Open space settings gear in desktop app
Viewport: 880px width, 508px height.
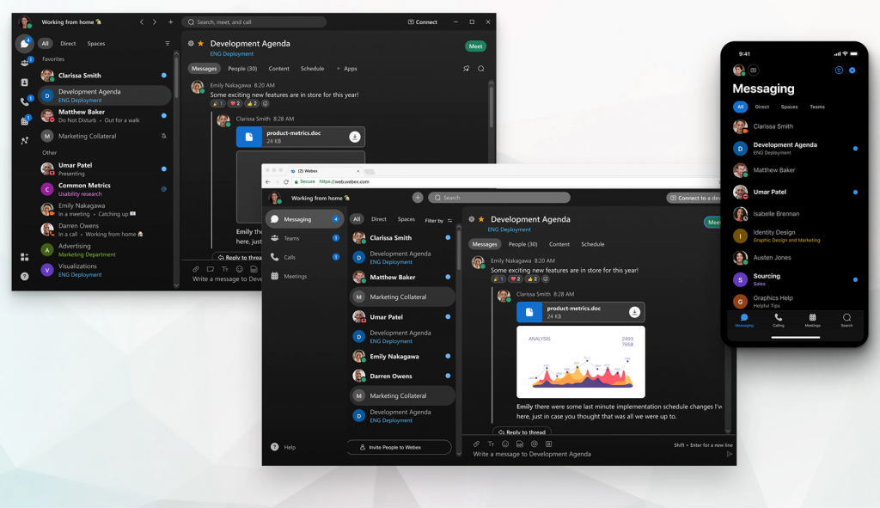(x=191, y=43)
